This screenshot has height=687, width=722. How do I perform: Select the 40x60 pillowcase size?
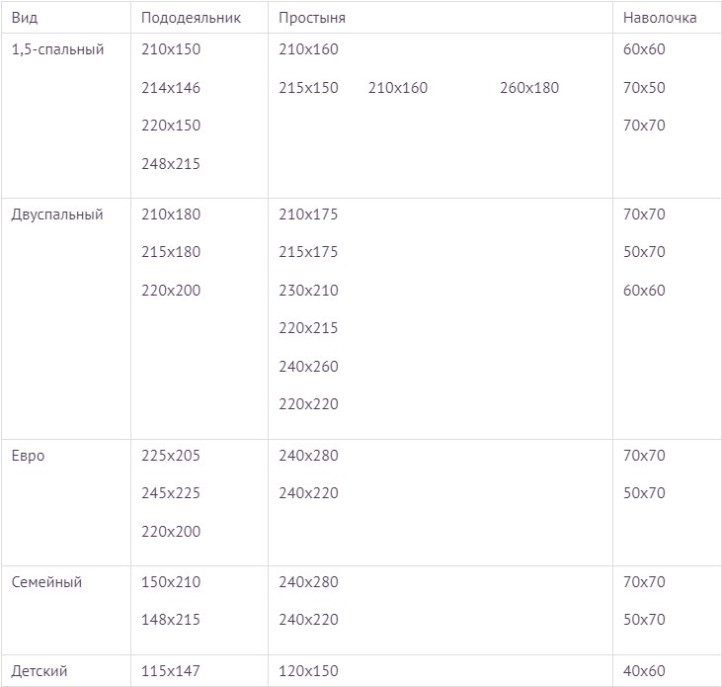coord(645,671)
